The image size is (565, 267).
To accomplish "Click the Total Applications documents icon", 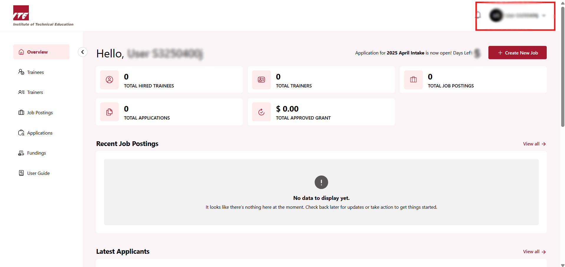I will (x=109, y=112).
